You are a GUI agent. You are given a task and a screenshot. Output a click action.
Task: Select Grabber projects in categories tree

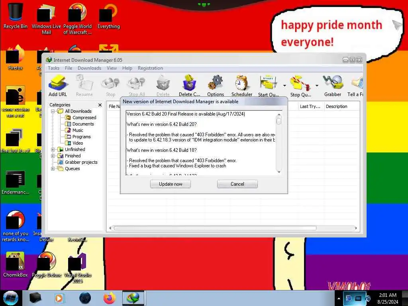(80, 163)
